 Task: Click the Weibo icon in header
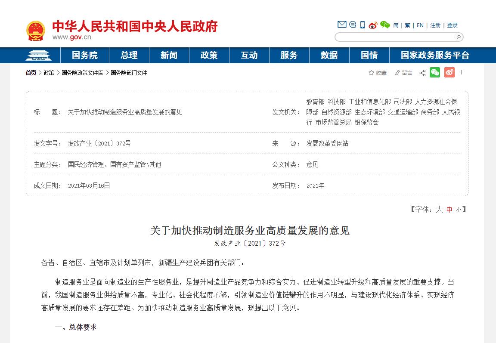pos(373,25)
